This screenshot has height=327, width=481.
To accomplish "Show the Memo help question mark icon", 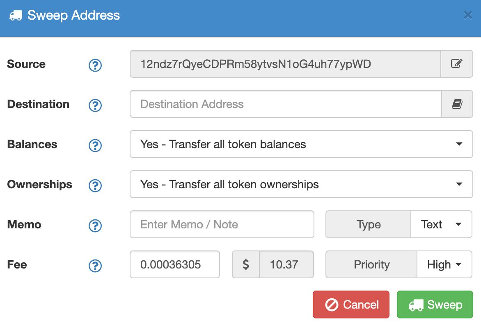I will 95,226.
